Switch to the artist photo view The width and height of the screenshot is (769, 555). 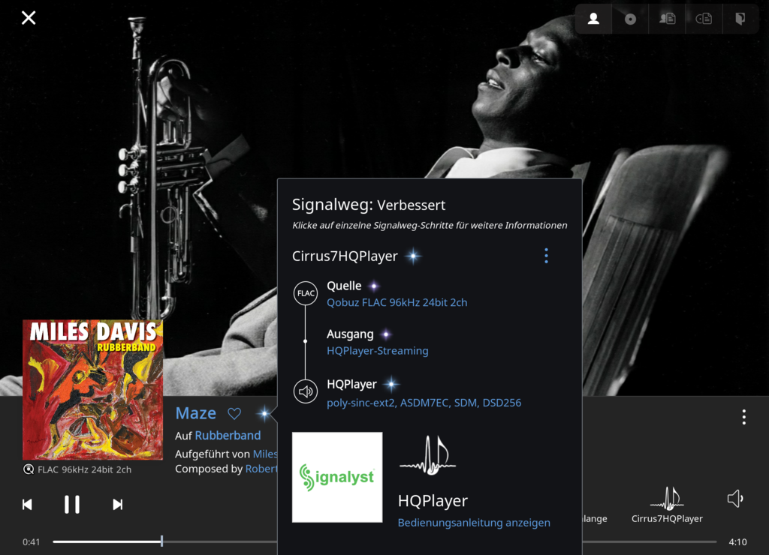point(593,19)
